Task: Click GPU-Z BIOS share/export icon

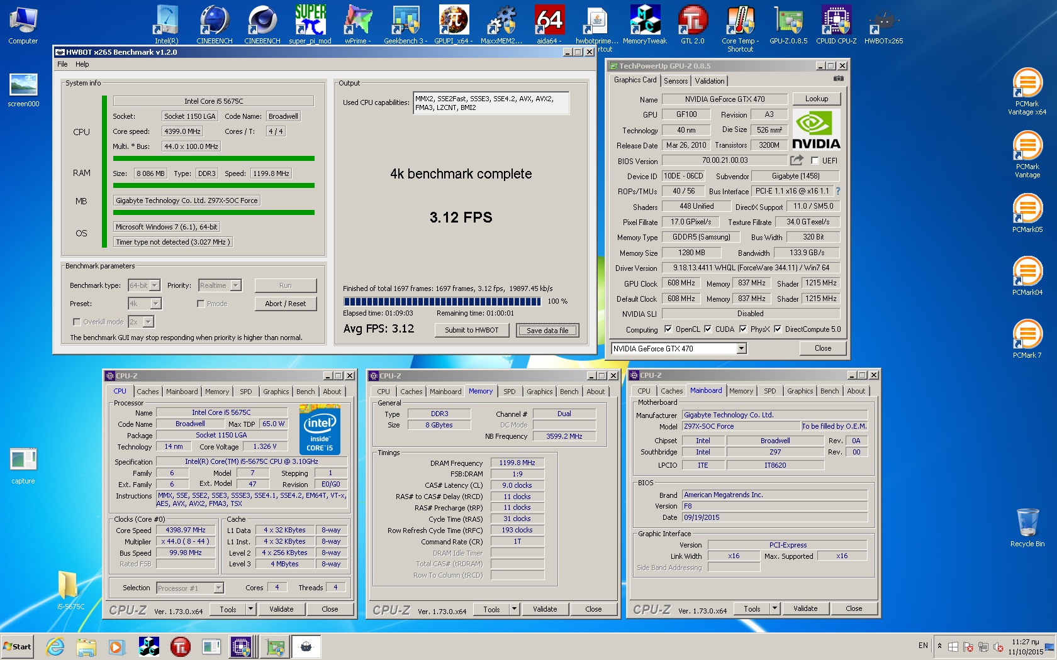Action: click(797, 160)
